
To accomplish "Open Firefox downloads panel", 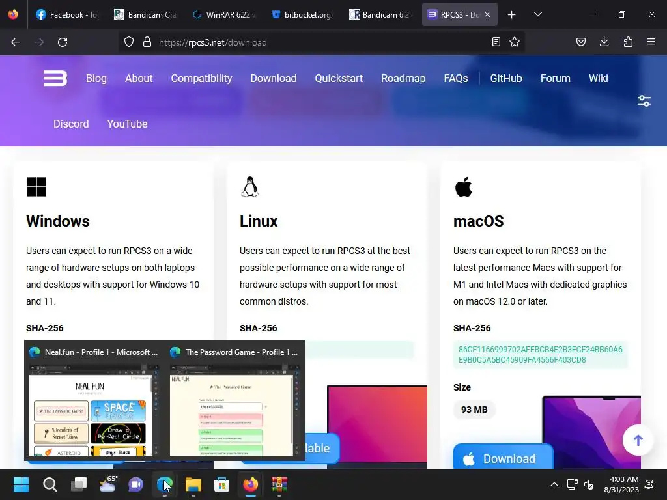I will tap(604, 42).
